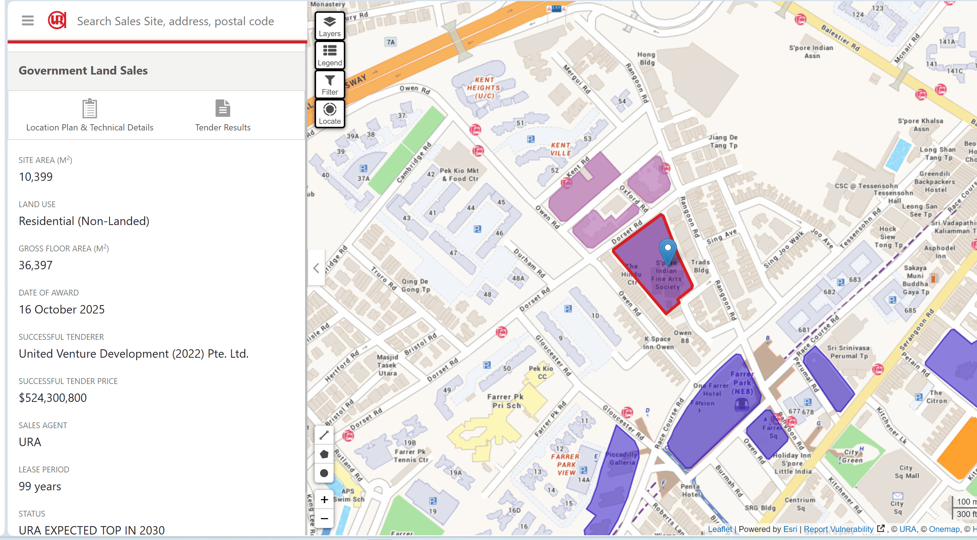977x540 pixels.
Task: Open the Filter map control
Action: pyautogui.click(x=330, y=84)
